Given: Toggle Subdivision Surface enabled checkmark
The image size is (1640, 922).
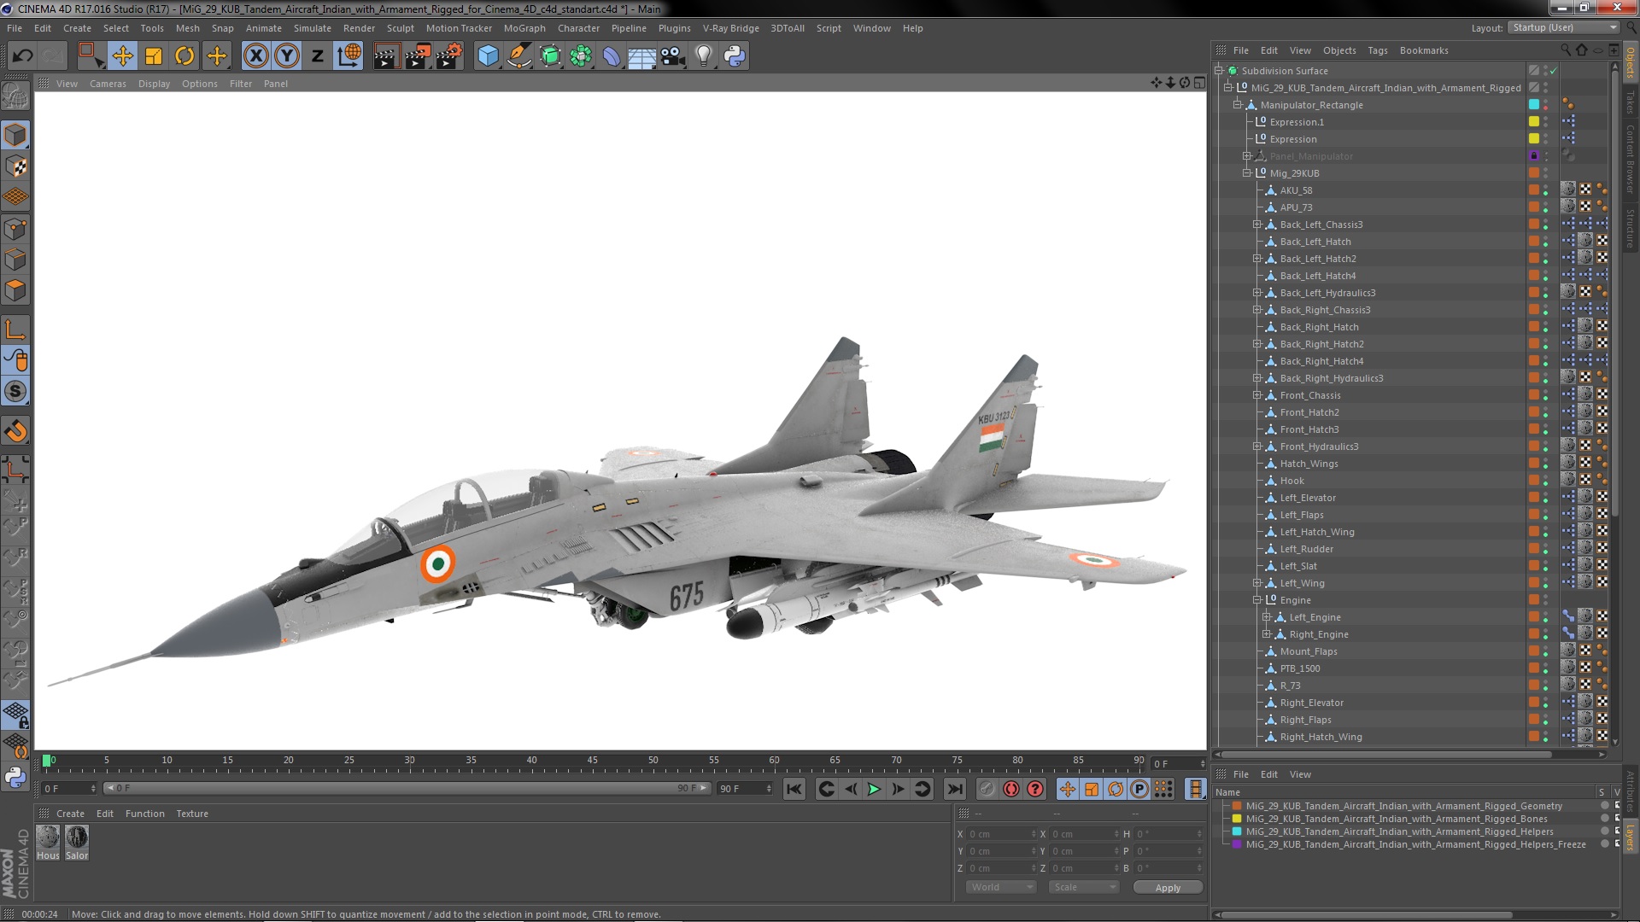Looking at the screenshot, I should point(1554,71).
